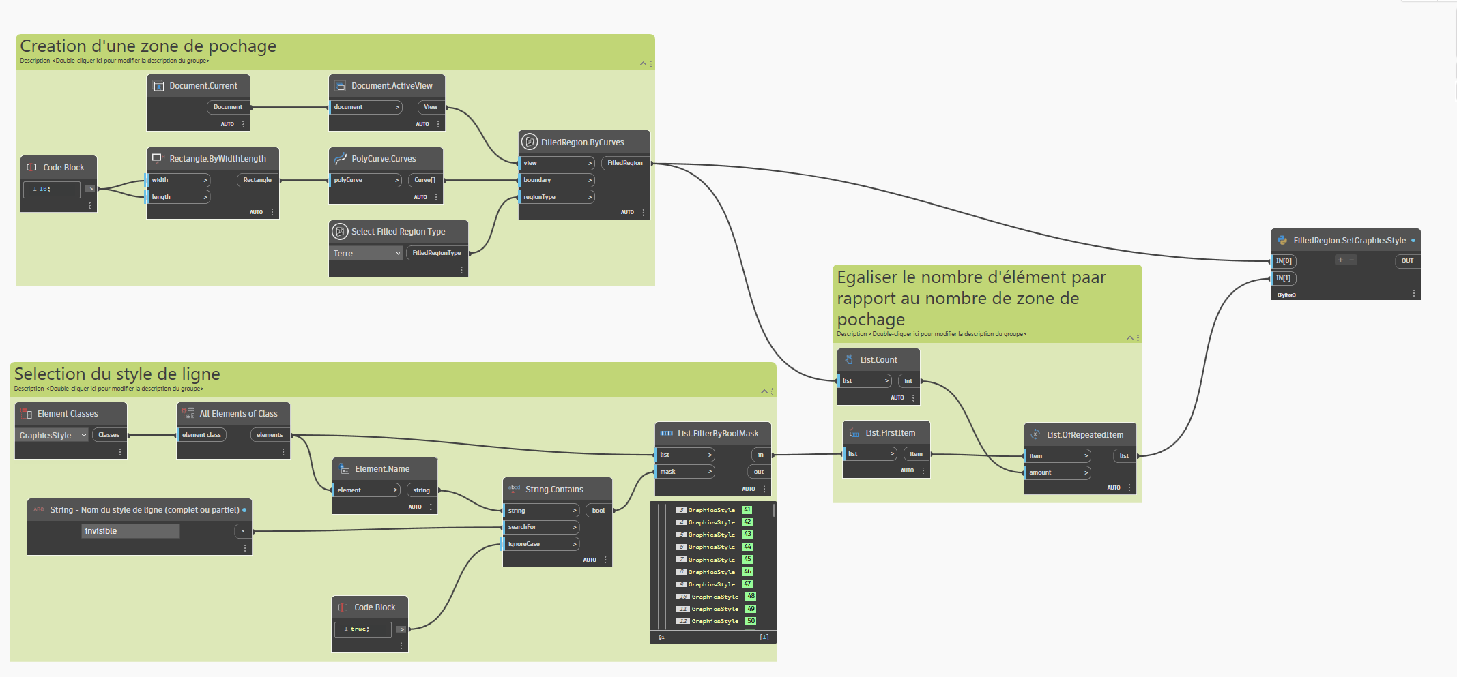Click the Rectangle.ByWidthLength node icon
The height and width of the screenshot is (677, 1457).
tap(158, 158)
